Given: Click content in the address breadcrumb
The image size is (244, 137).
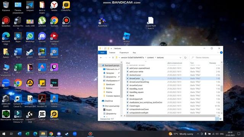Looking at the screenshot, I should click(x=150, y=57).
